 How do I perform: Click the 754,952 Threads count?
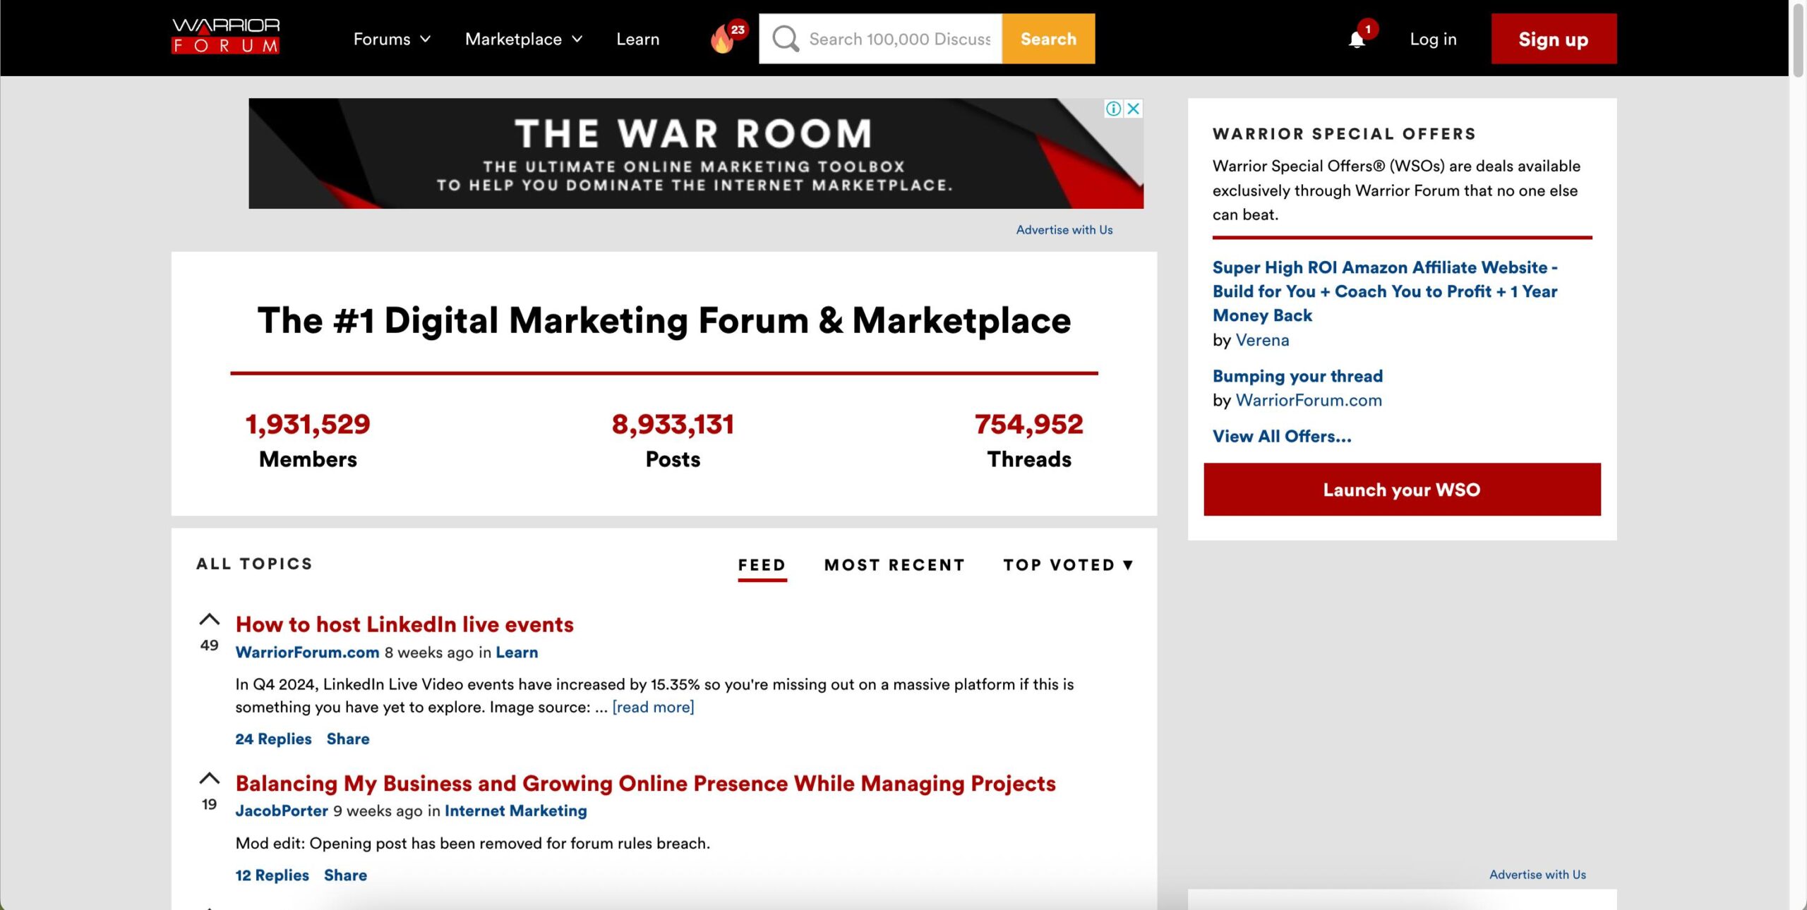pos(1028,424)
